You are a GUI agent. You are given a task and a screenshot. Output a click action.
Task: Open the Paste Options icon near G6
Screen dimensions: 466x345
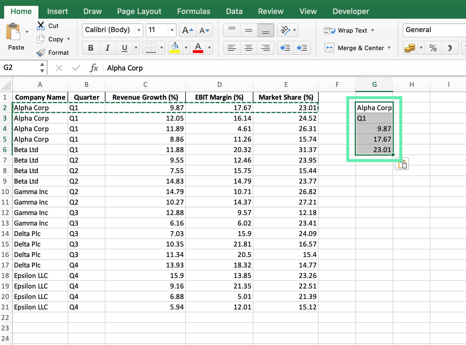tap(402, 164)
